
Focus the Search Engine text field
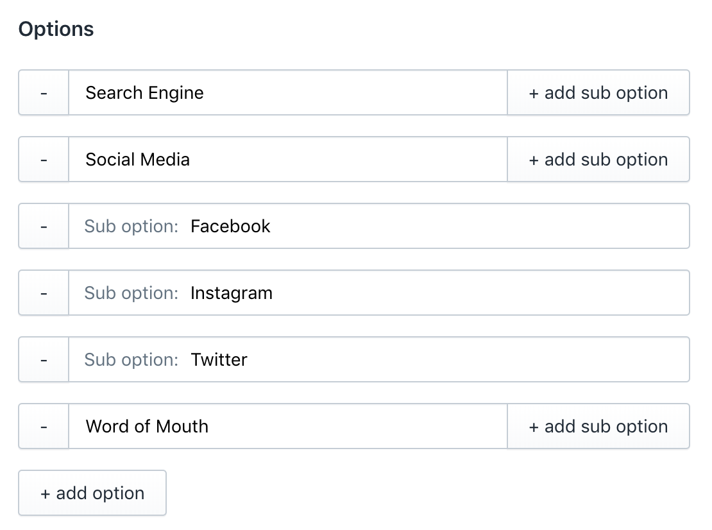pos(287,93)
